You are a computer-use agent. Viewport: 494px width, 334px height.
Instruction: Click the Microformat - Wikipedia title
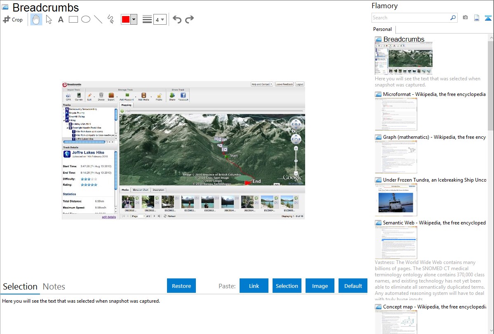coord(434,94)
